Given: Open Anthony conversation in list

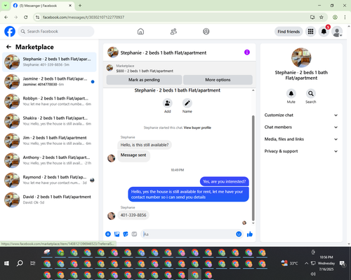Looking at the screenshot, I should (49, 160).
